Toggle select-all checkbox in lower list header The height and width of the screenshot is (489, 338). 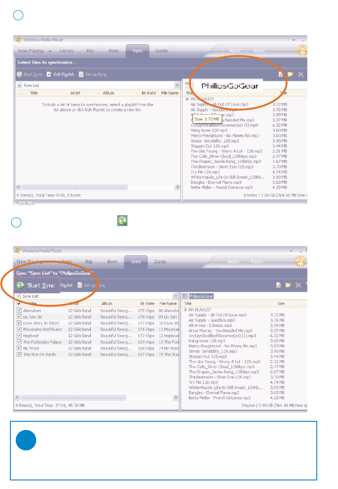(19, 303)
